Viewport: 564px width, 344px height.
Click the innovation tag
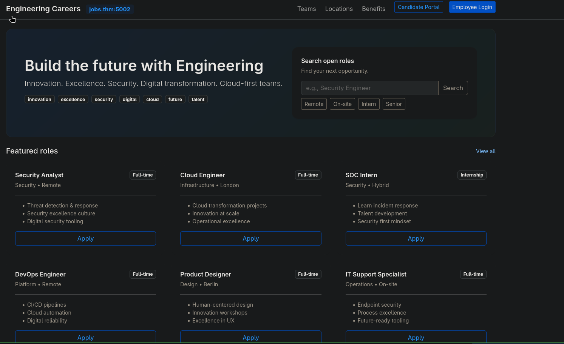tap(40, 100)
